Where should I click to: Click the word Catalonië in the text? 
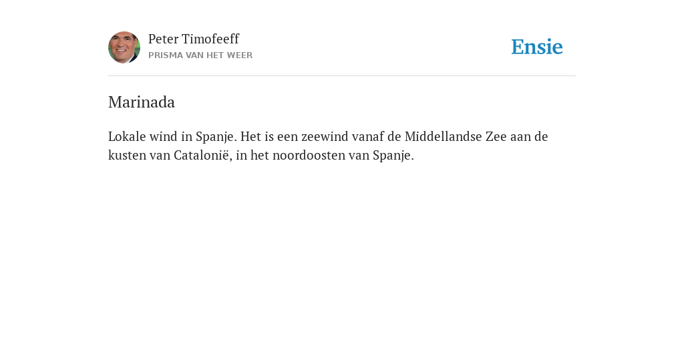tap(201, 155)
